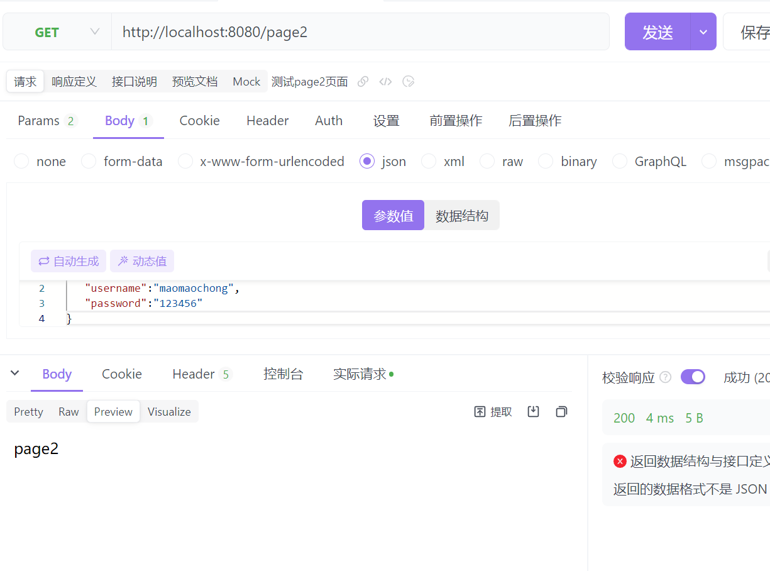This screenshot has width=770, height=571.
Task: Click the modification history clock icon
Action: 408,81
